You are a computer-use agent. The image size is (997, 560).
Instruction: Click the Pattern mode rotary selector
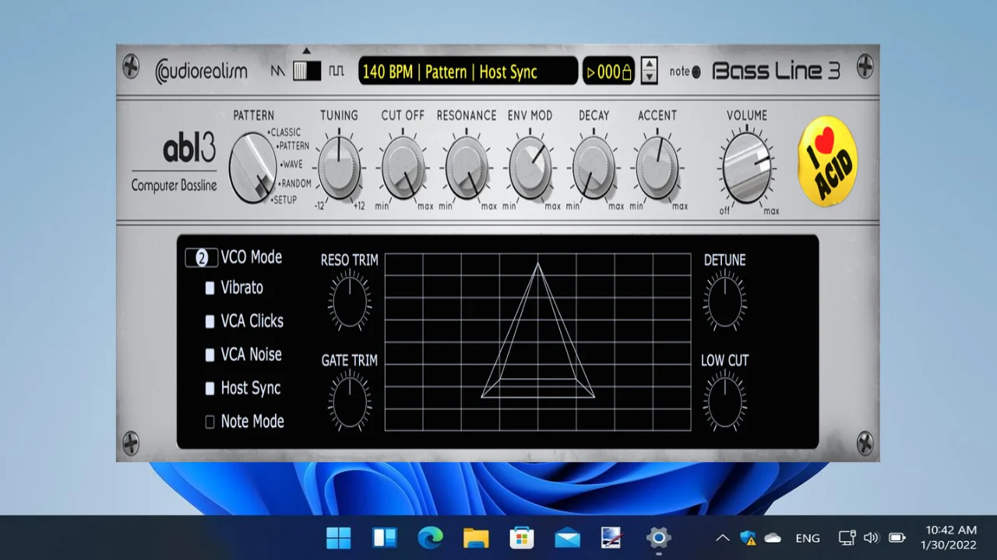(x=252, y=168)
